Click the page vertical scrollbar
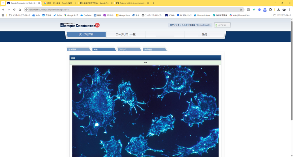 coord(291,71)
